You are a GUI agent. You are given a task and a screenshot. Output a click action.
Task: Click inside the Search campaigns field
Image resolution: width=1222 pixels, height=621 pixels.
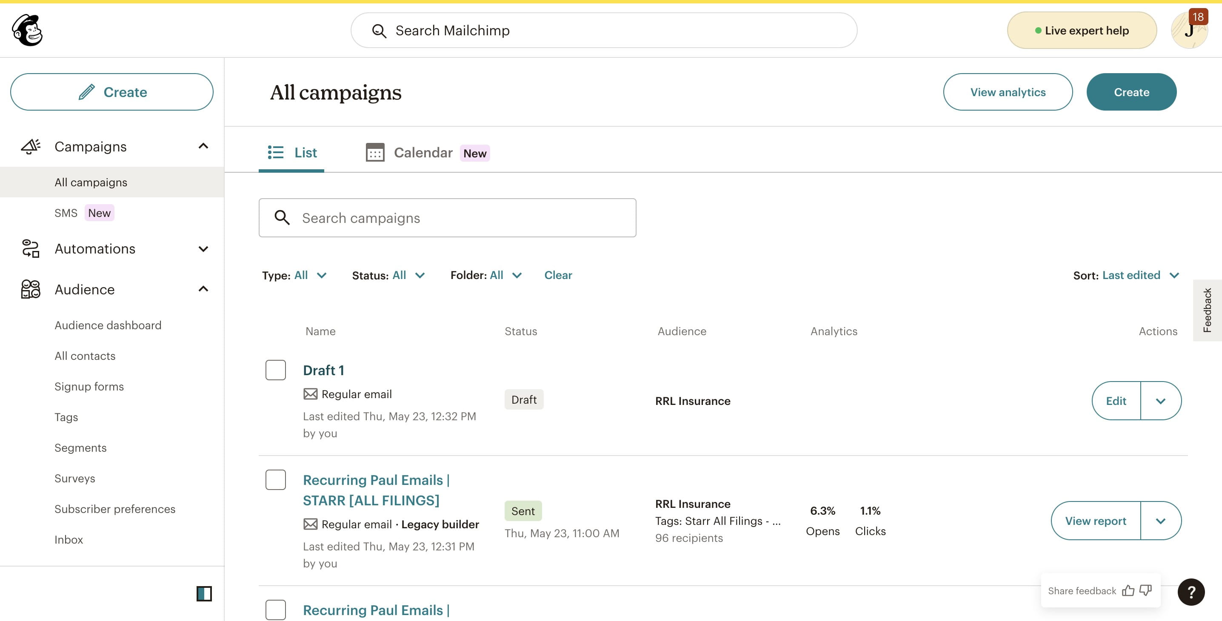tap(447, 218)
